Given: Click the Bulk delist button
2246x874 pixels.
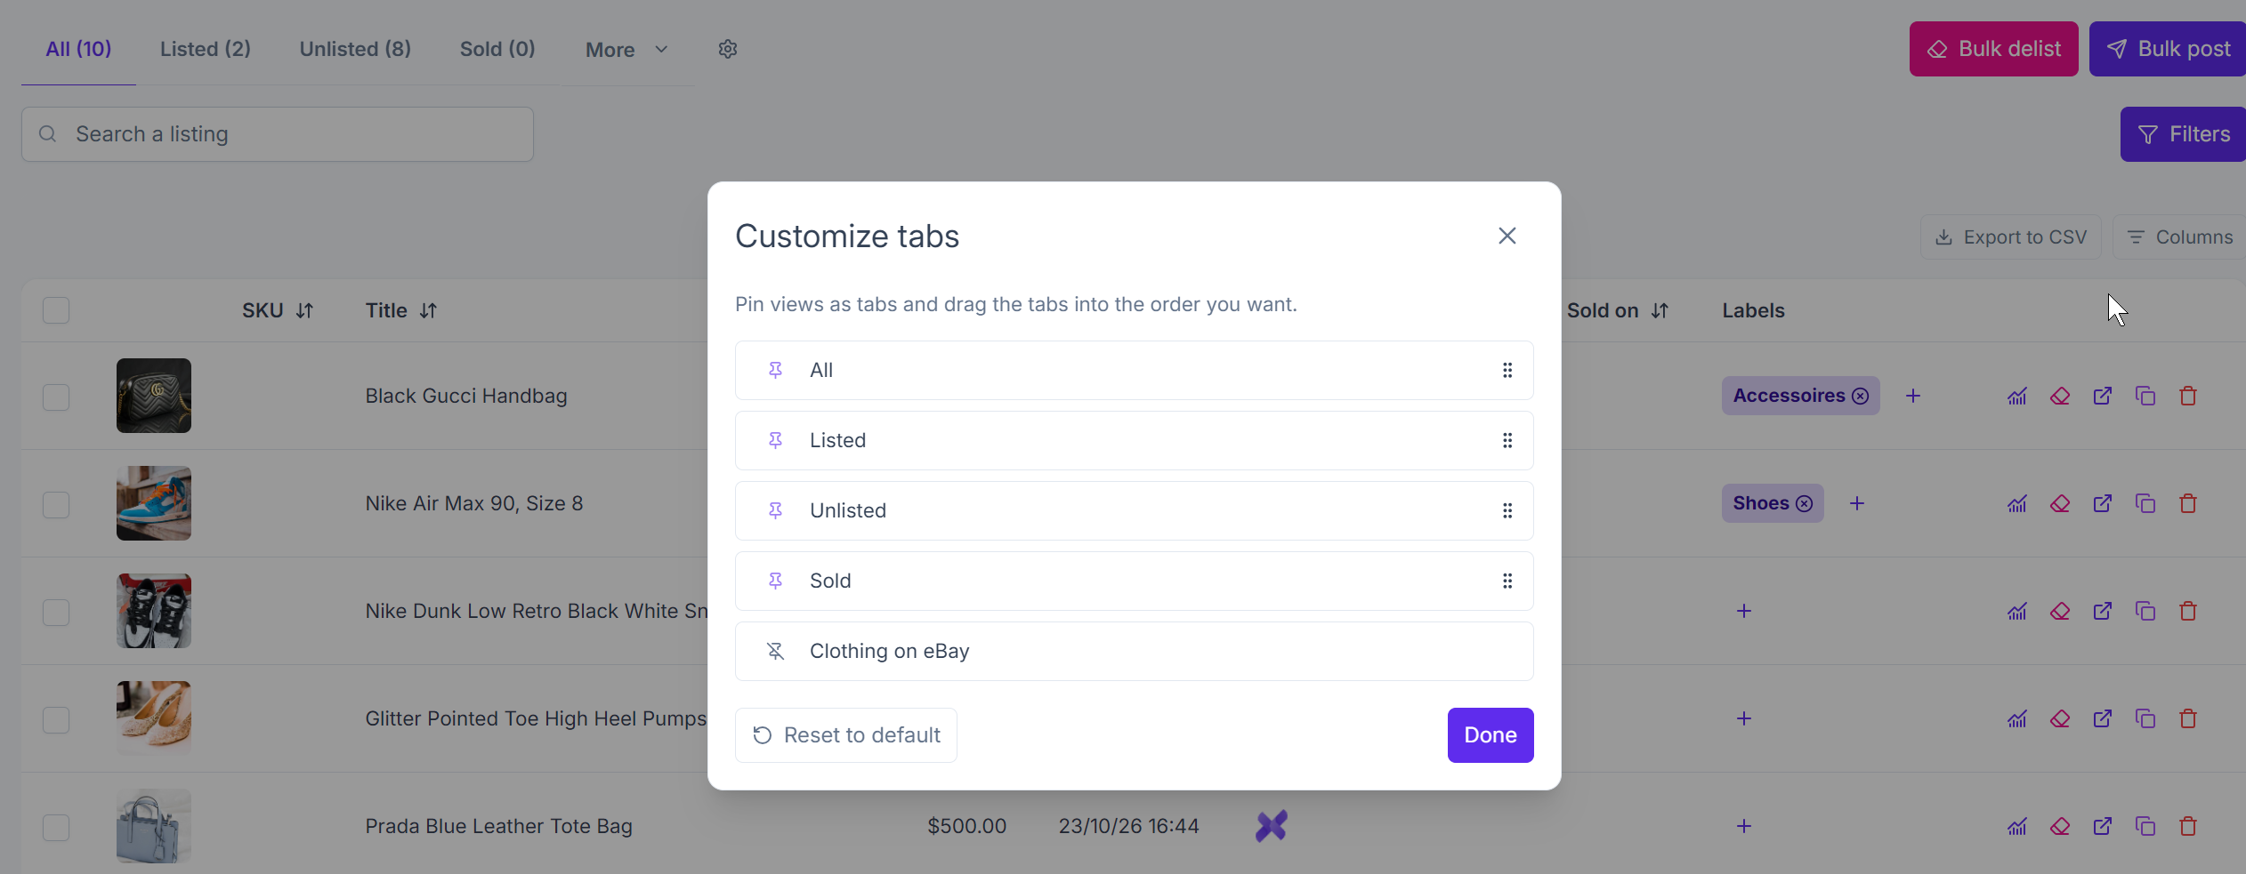Looking at the screenshot, I should (1993, 49).
